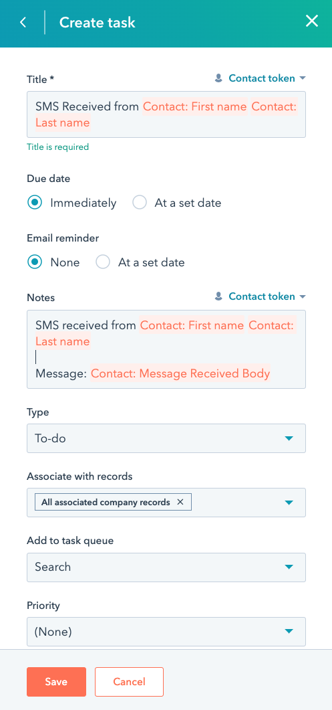
Task: Save the task
Action: click(x=56, y=681)
